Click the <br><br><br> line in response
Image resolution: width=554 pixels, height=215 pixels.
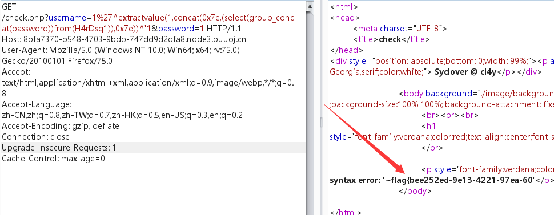point(450,115)
